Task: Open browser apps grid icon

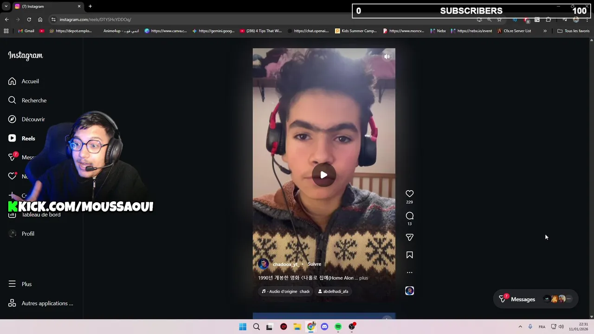Action: point(6,31)
